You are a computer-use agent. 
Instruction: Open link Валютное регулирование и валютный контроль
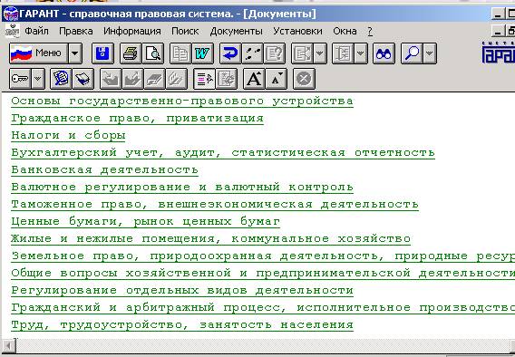pos(182,187)
